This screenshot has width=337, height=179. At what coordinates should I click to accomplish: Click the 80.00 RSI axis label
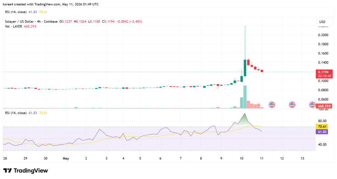coord(322,121)
